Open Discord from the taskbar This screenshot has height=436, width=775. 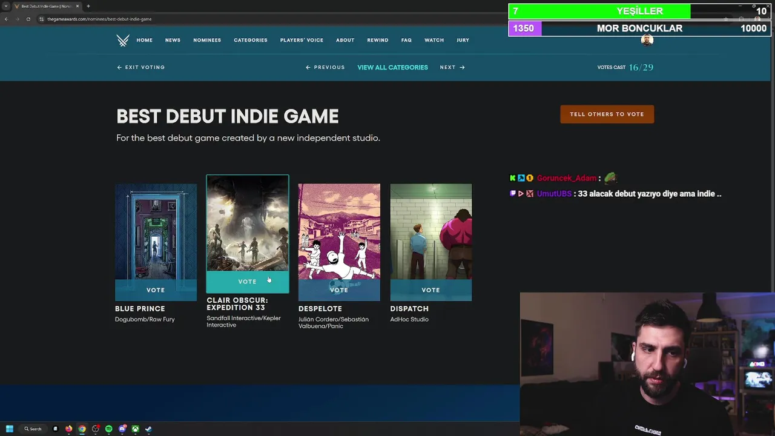pyautogui.click(x=122, y=429)
